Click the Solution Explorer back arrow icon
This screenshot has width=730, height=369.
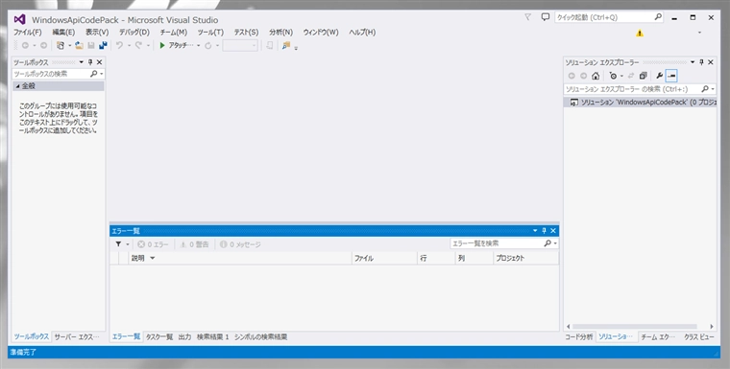coord(572,76)
